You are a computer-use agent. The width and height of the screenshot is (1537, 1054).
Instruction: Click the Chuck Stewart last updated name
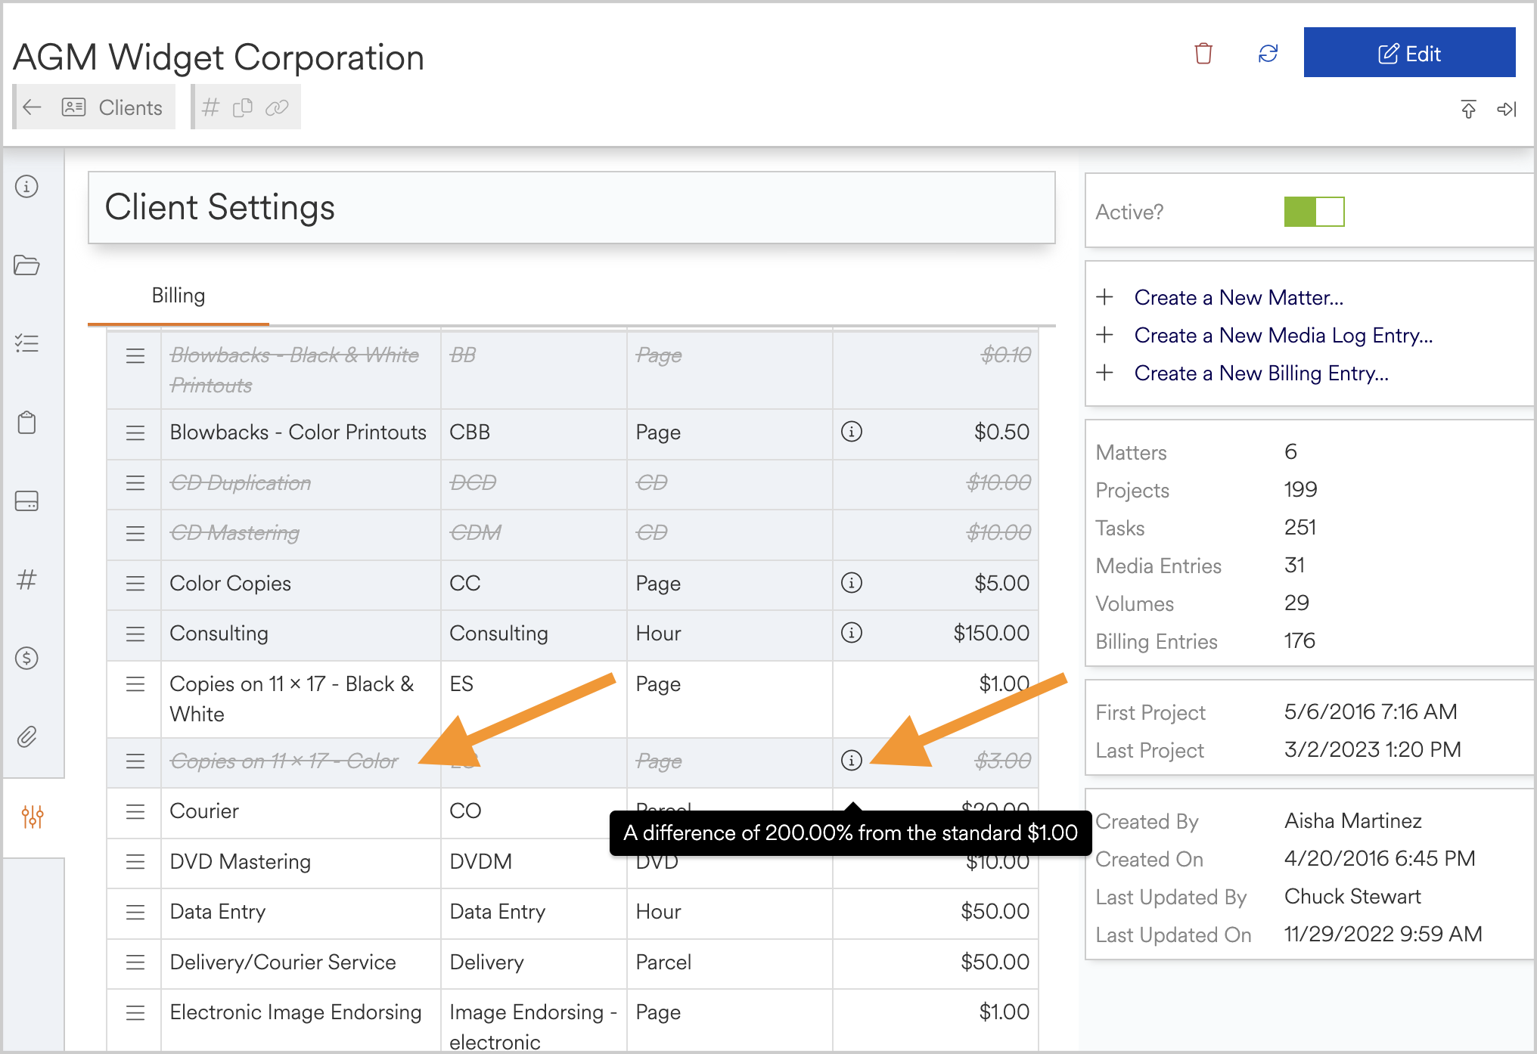[1352, 896]
